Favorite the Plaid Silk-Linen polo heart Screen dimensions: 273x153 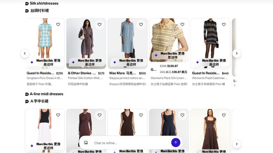[x=182, y=24]
